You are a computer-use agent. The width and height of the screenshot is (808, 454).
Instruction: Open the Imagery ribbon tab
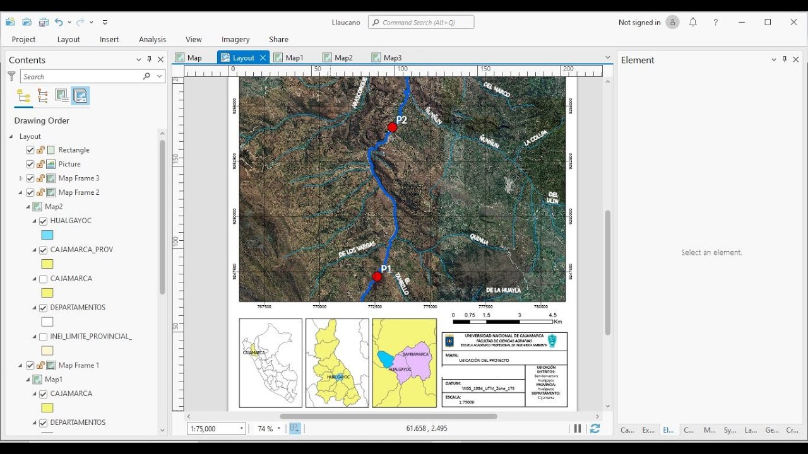pyautogui.click(x=235, y=39)
